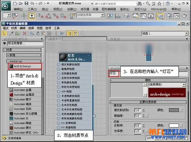Click the Favorites star icon
This screenshot has height=142, width=191.
(x=159, y=3)
